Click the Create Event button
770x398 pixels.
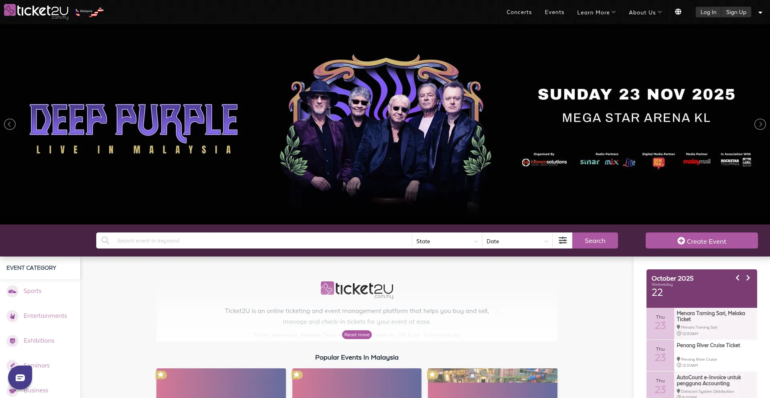702,241
